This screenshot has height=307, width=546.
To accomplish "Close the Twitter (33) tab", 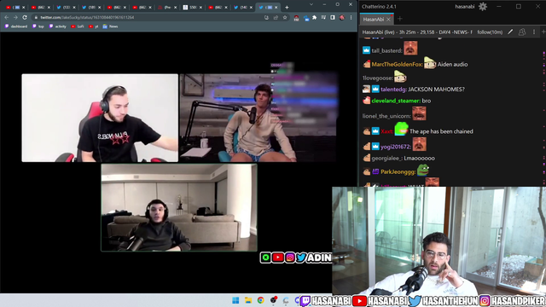I will point(74,8).
